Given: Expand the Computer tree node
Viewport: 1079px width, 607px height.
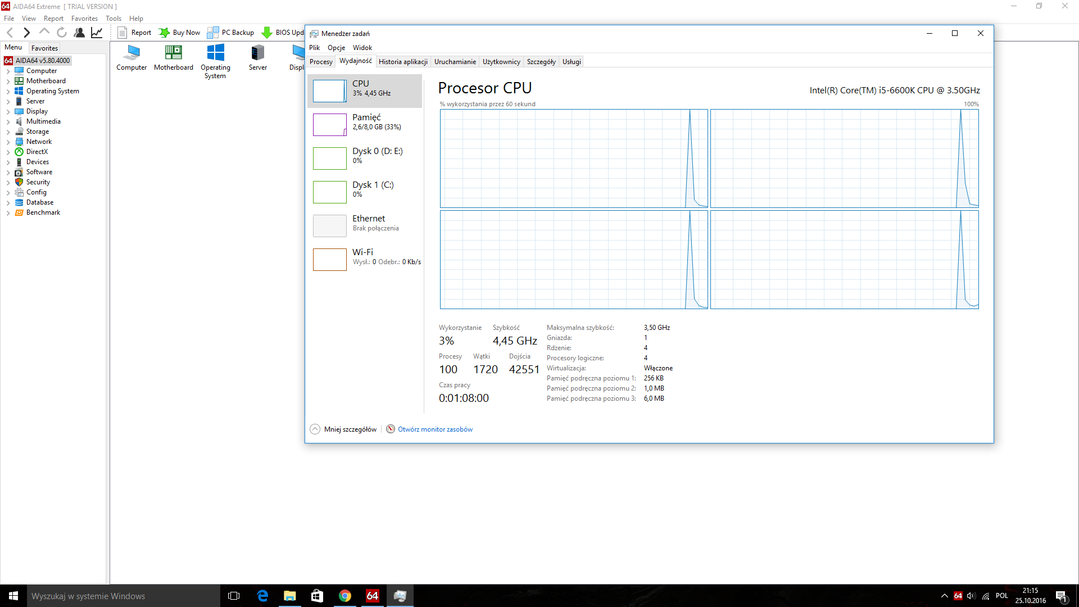Looking at the screenshot, I should [8, 71].
